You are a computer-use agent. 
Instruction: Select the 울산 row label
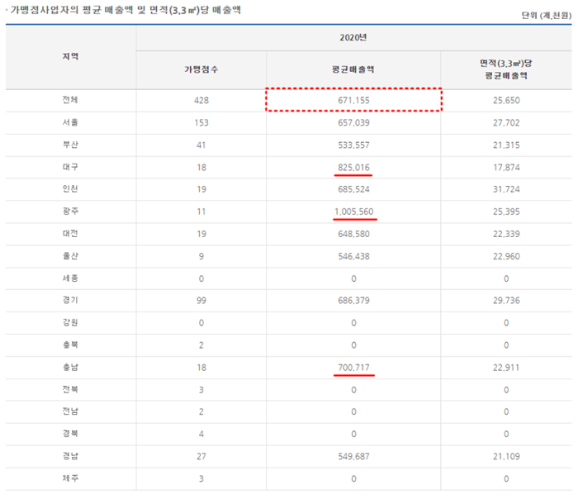70,256
